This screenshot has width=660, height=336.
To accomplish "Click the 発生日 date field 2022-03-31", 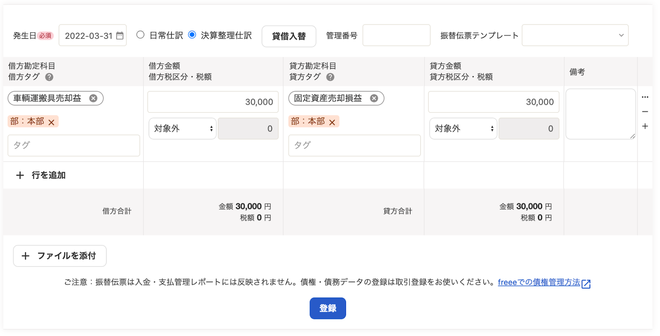I will tap(92, 35).
